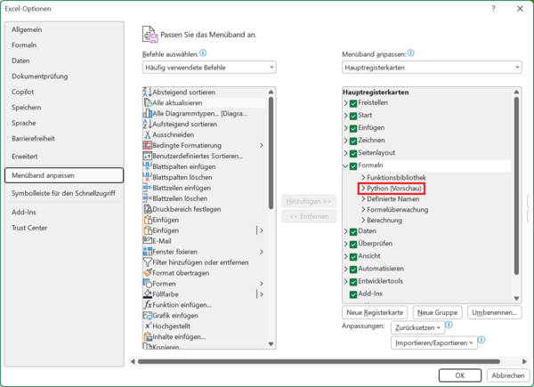
Task: Switch to the Dokumentprüfung options category
Action: click(x=38, y=76)
